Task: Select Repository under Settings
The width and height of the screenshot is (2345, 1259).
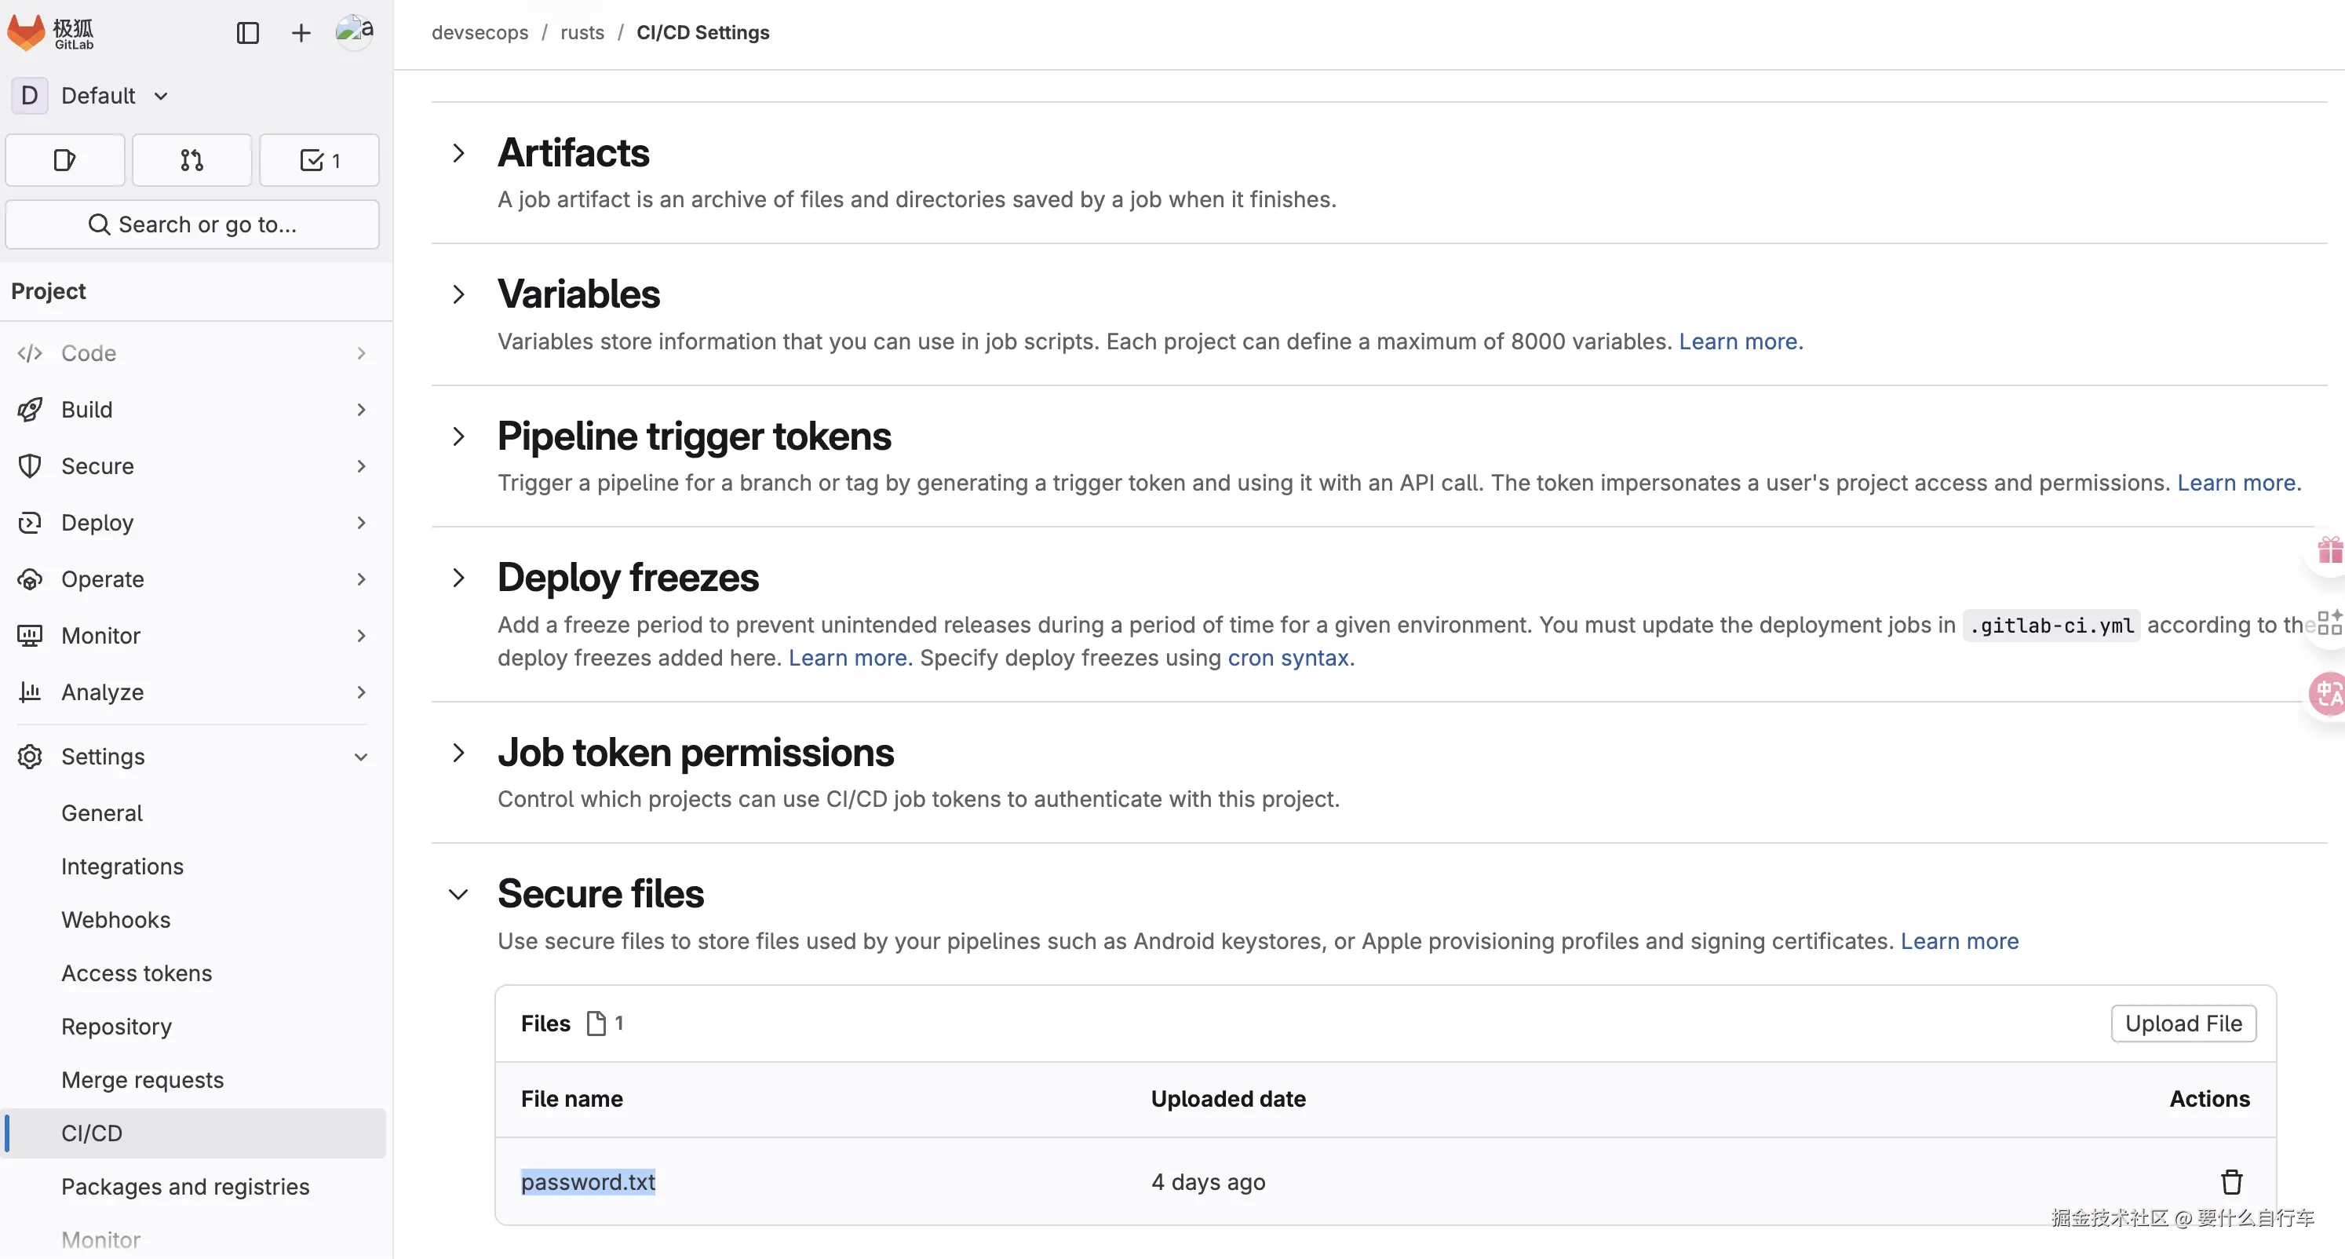Action: [x=116, y=1026]
